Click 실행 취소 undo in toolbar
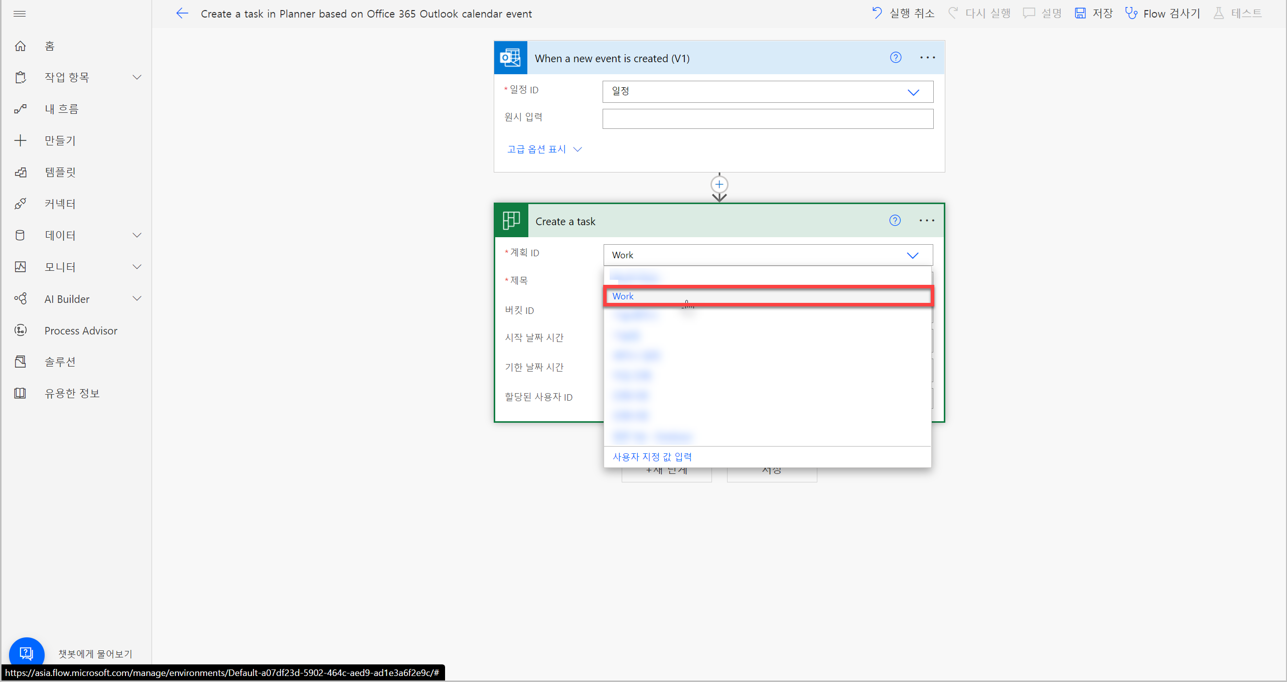The height and width of the screenshot is (682, 1287). click(903, 14)
